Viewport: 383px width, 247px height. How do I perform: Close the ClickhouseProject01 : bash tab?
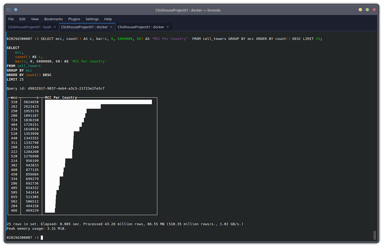point(54,27)
